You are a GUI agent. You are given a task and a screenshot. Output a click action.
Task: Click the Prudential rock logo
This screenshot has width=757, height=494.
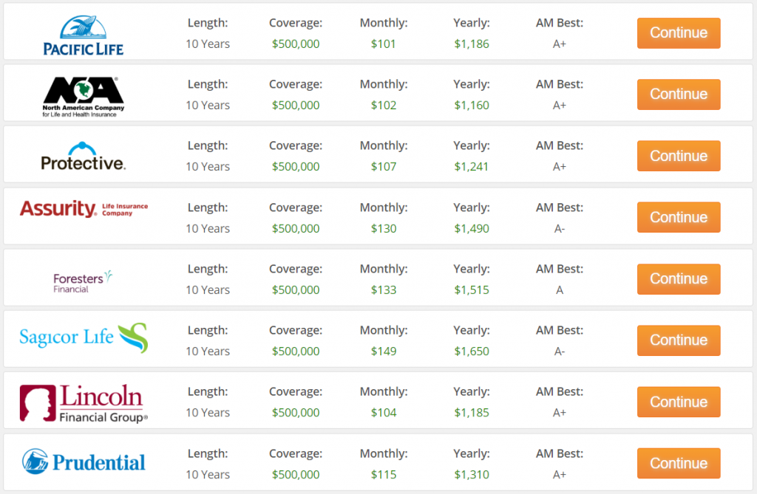(83, 462)
